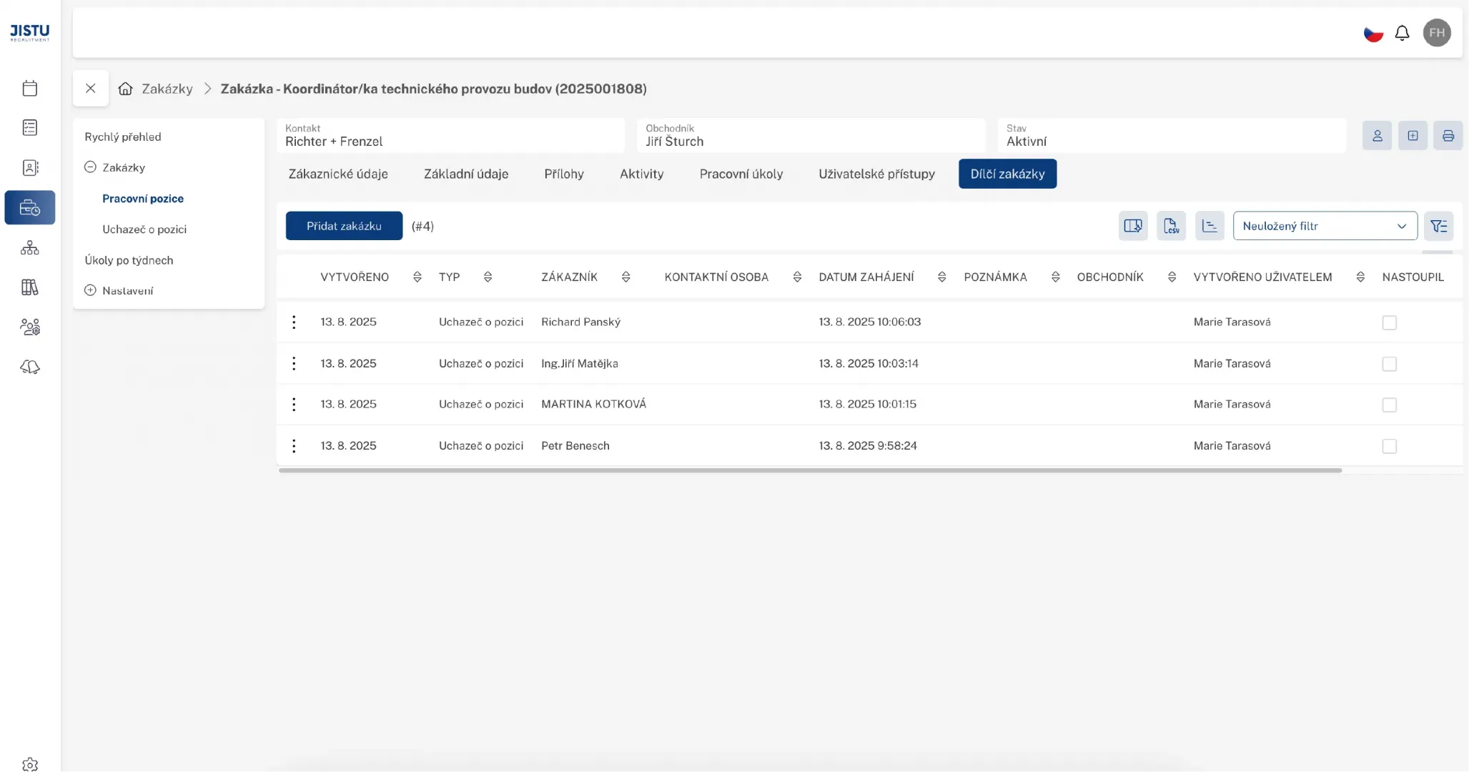This screenshot has width=1469, height=772.
Task: Collapse the Zakázky tree section
Action: 90,167
